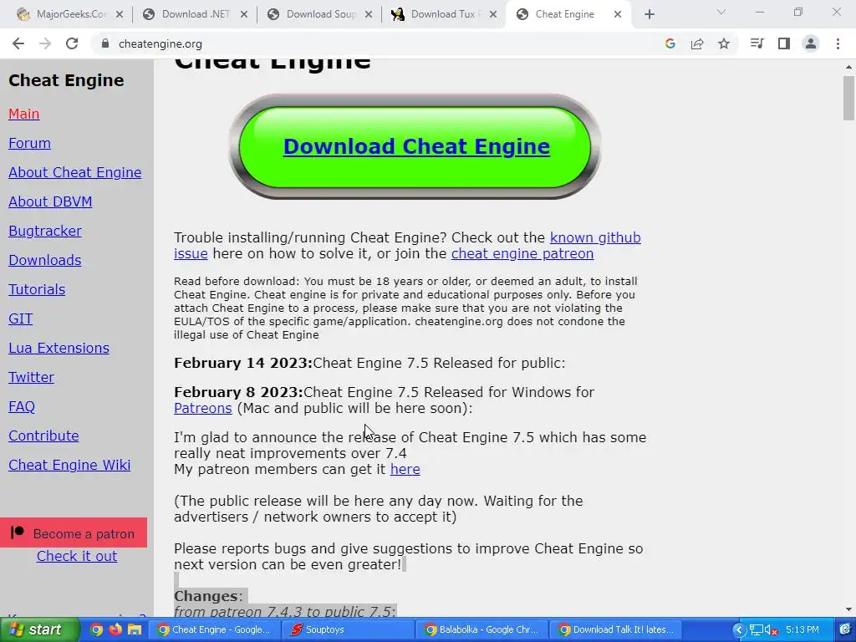The image size is (856, 642).
Task: Close the MajorGeeks tab
Action: [x=120, y=14]
